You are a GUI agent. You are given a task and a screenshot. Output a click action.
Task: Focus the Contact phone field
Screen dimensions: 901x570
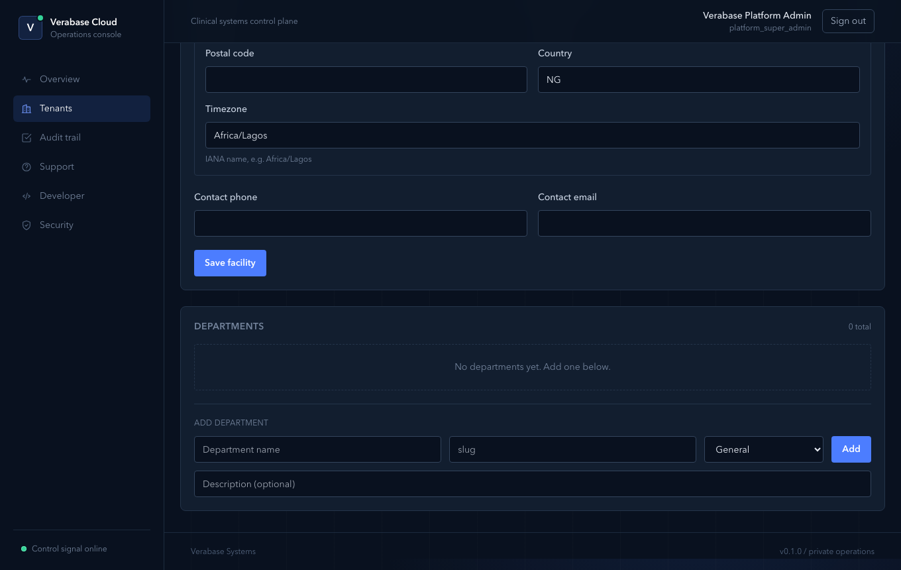360,223
